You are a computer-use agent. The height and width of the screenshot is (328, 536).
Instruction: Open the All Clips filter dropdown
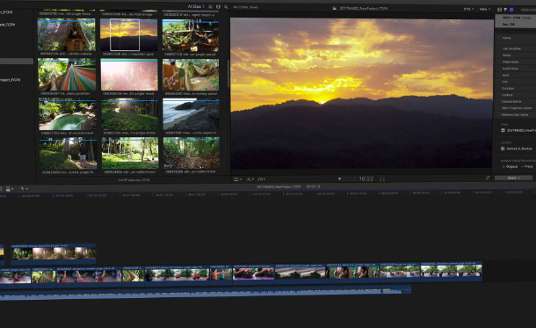196,6
